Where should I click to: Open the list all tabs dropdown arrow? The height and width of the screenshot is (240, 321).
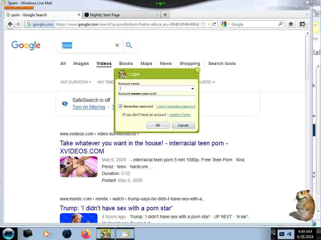coord(307,14)
